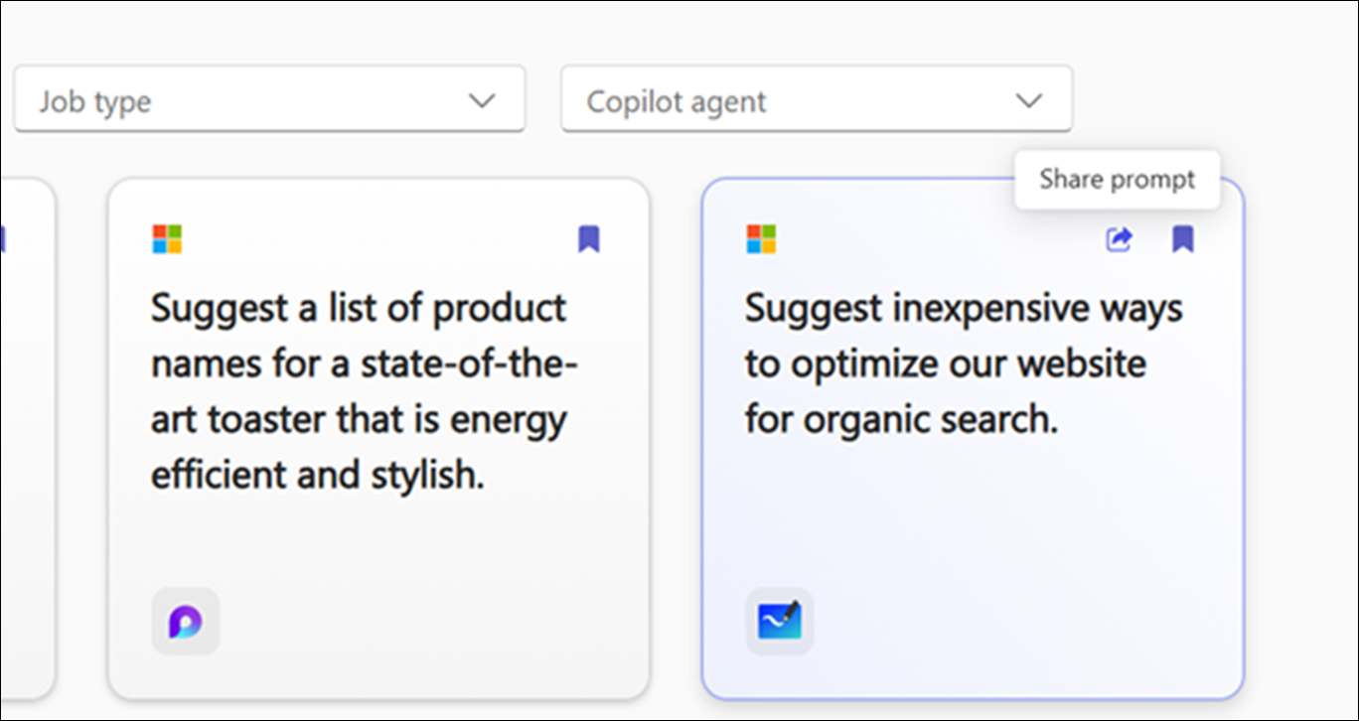This screenshot has width=1359, height=721.
Task: Click the Designer app icon on the toaster card
Action: (x=184, y=620)
